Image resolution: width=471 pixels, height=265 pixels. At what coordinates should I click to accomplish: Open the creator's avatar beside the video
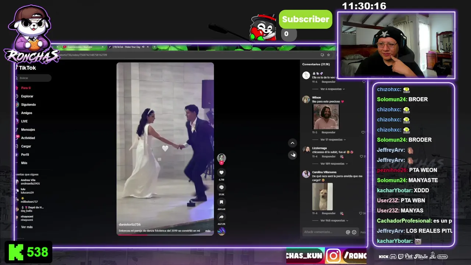point(221,158)
